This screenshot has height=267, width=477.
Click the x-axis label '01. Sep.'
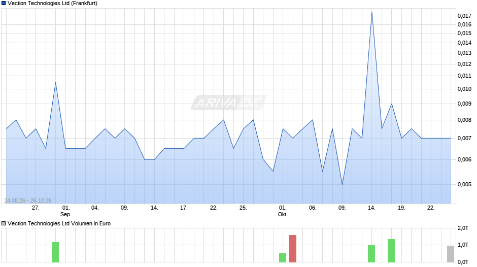pyautogui.click(x=65, y=211)
